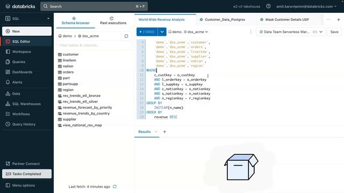Click the dss_acme schema breadcrumb
The height and width of the screenshot is (193, 344).
click(x=89, y=36)
